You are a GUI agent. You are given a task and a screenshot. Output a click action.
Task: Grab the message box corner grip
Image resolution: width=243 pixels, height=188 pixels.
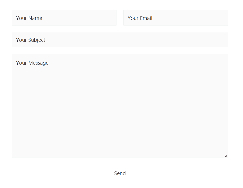coord(226,156)
